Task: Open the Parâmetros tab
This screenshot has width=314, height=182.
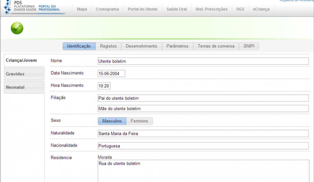Action: (x=177, y=46)
